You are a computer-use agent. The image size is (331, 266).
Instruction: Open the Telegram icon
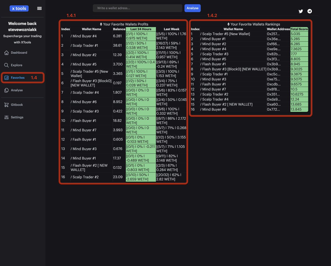point(310,11)
